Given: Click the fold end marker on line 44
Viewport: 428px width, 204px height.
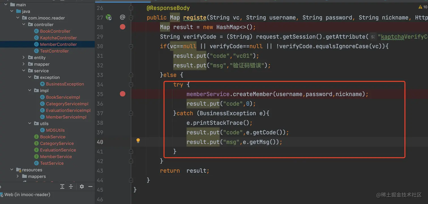Looking at the screenshot, I should (x=131, y=180).
